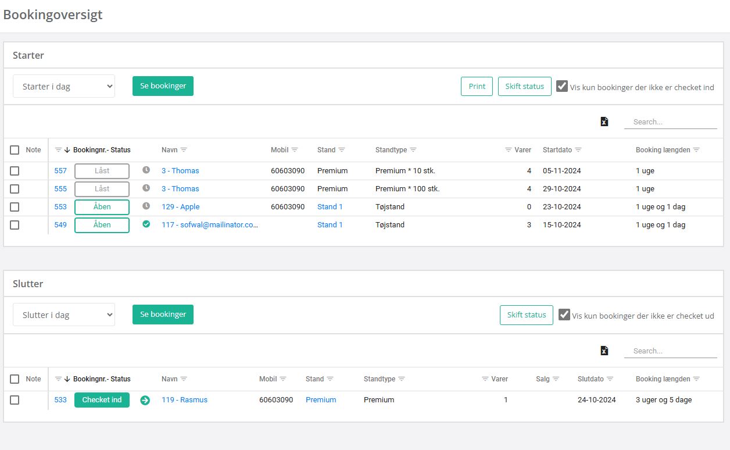Export Starter table to Excel icon
This screenshot has width=730, height=450.
(x=604, y=122)
